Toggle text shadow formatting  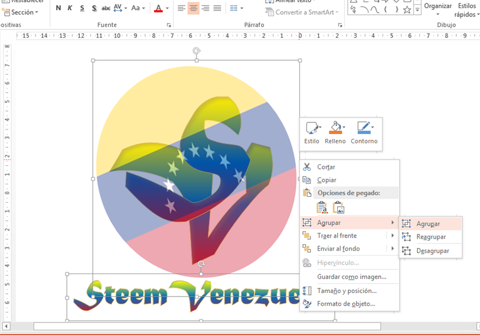point(94,8)
